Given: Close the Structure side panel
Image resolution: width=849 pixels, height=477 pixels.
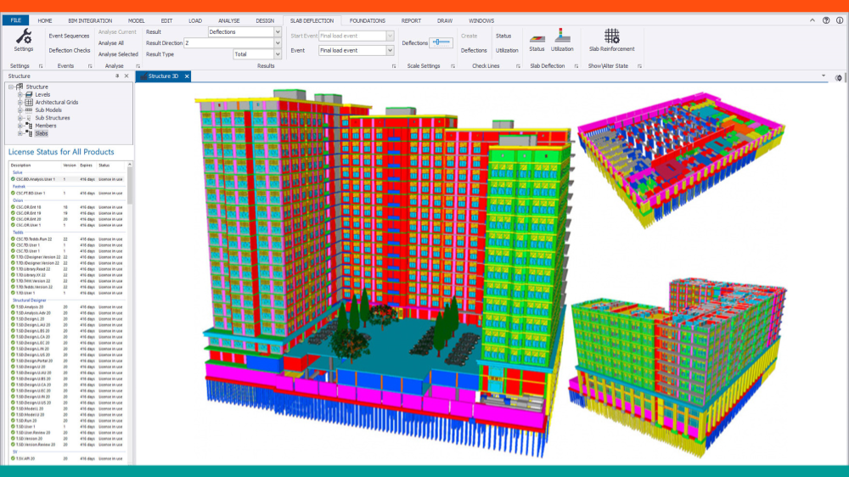Looking at the screenshot, I should [127, 76].
